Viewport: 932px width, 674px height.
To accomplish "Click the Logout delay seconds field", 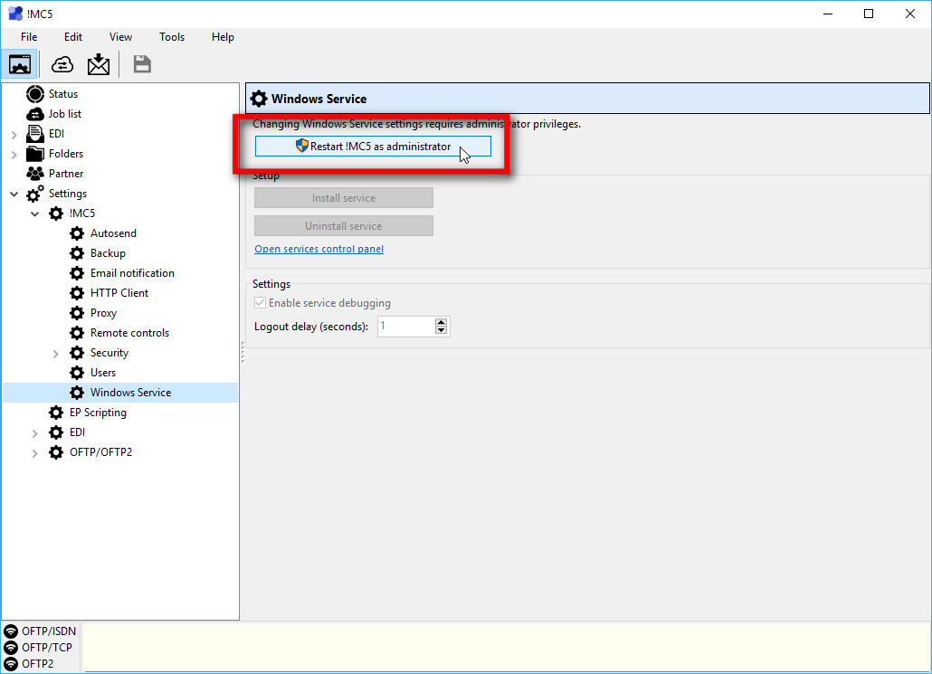I will (x=406, y=327).
